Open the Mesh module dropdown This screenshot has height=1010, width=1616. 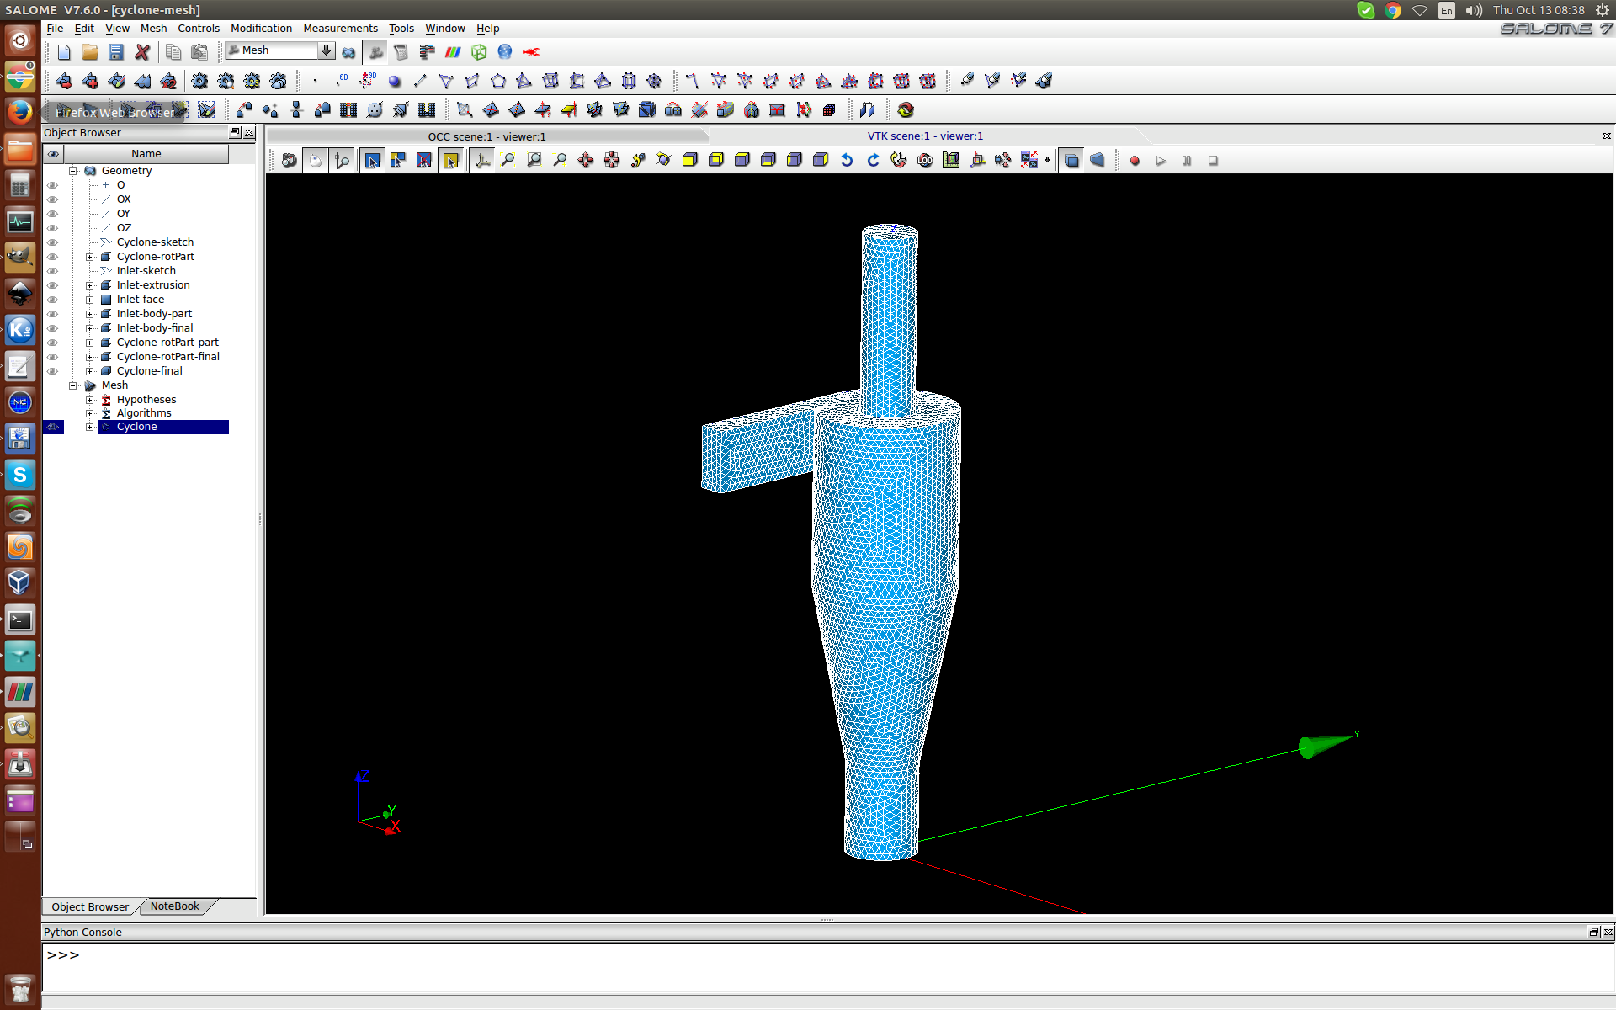point(326,50)
